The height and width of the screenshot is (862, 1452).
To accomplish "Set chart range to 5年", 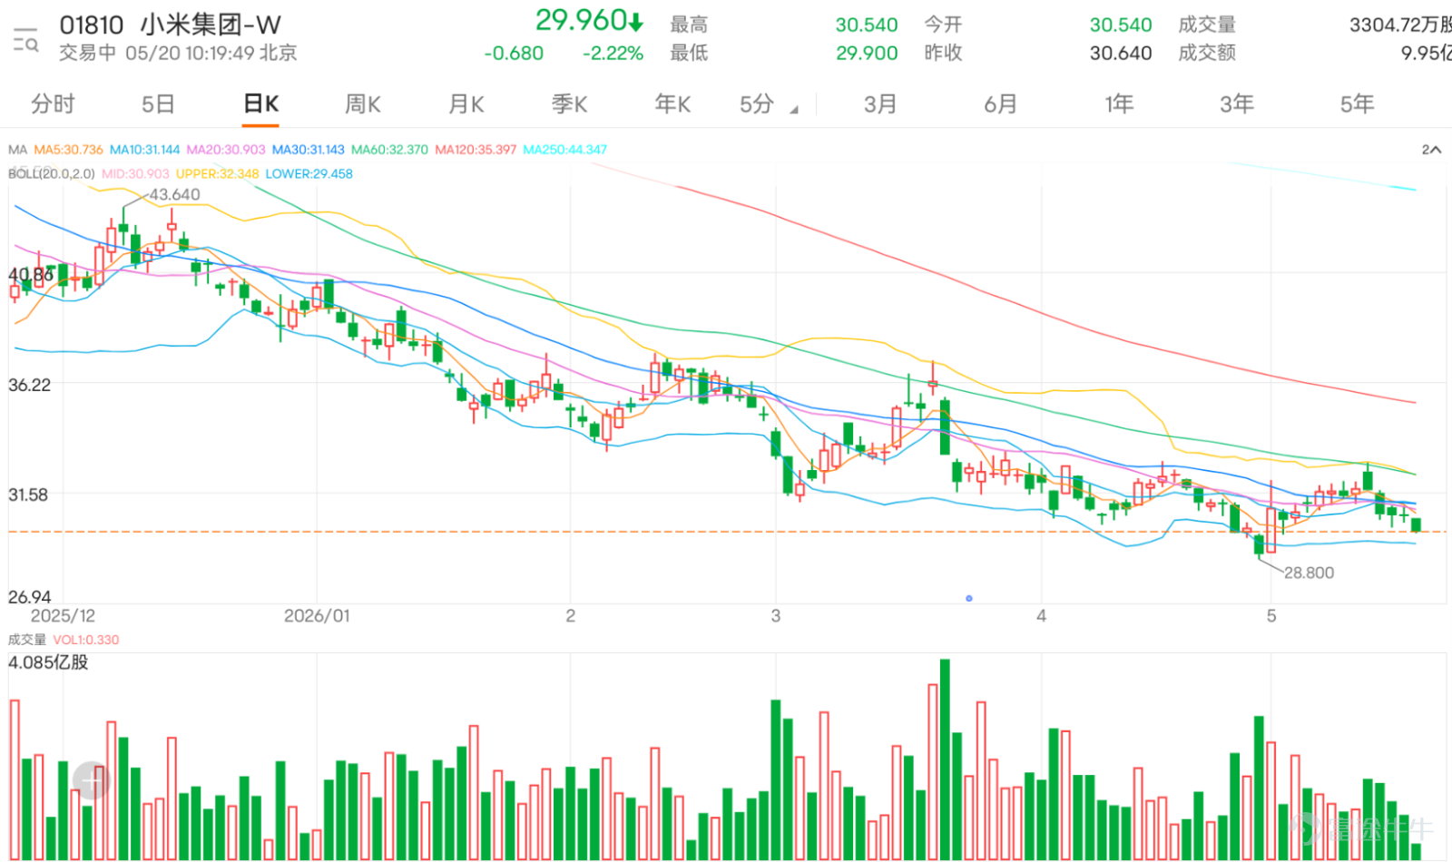I will pos(1358,104).
